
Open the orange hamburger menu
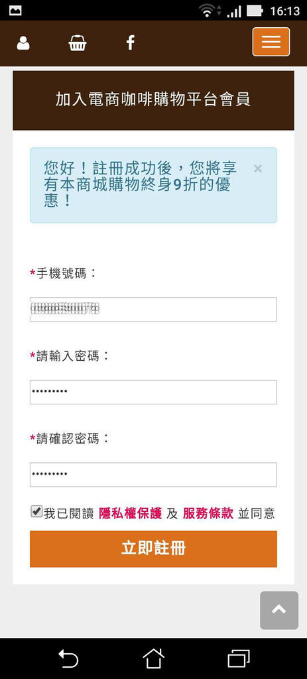271,42
